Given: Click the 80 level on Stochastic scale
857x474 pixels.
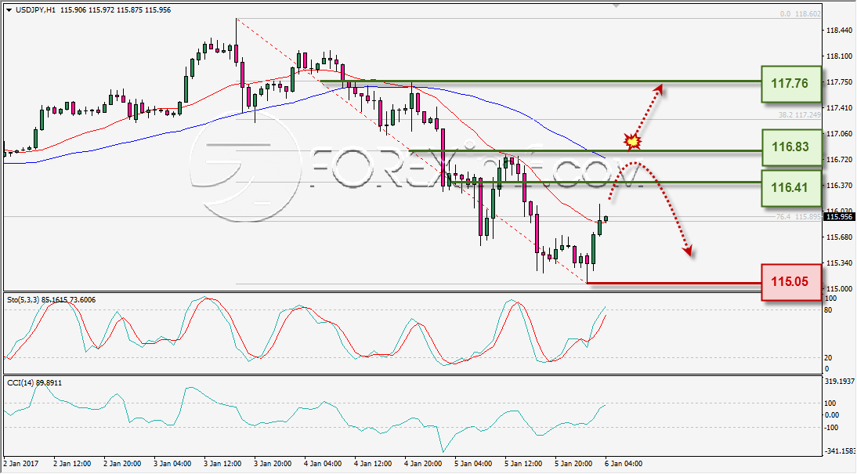Looking at the screenshot, I should click(828, 310).
